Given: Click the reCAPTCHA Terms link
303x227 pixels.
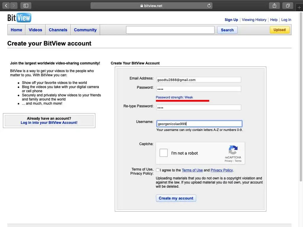Looking at the screenshot, I should click(238, 161).
